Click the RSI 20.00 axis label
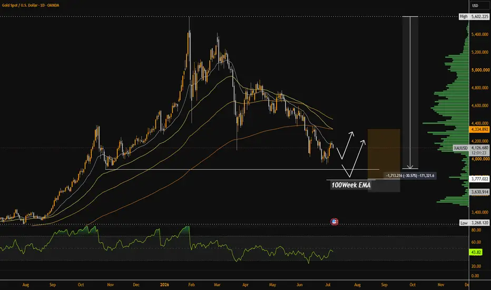This screenshot has width=491, height=290. (x=476, y=266)
